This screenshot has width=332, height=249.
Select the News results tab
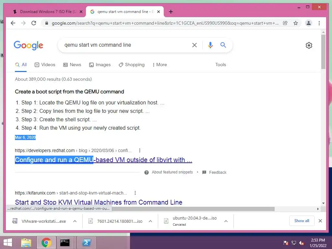[x=72, y=65]
